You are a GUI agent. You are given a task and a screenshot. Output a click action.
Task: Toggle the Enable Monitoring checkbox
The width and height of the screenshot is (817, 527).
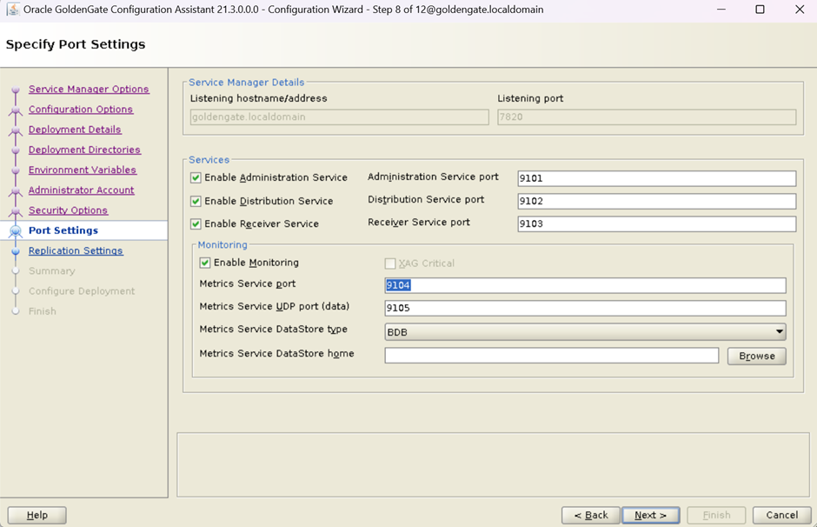click(205, 263)
